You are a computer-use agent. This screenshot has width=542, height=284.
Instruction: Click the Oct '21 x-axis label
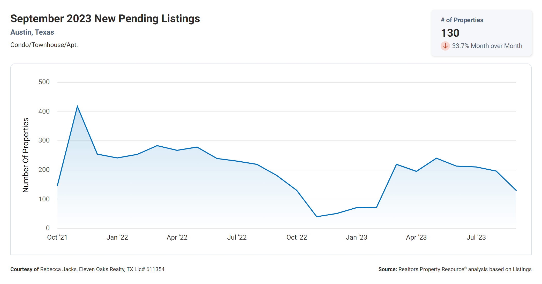tap(57, 237)
